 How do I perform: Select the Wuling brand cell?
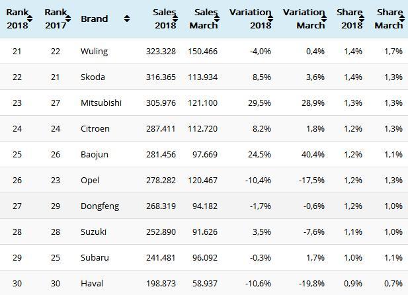[94, 51]
